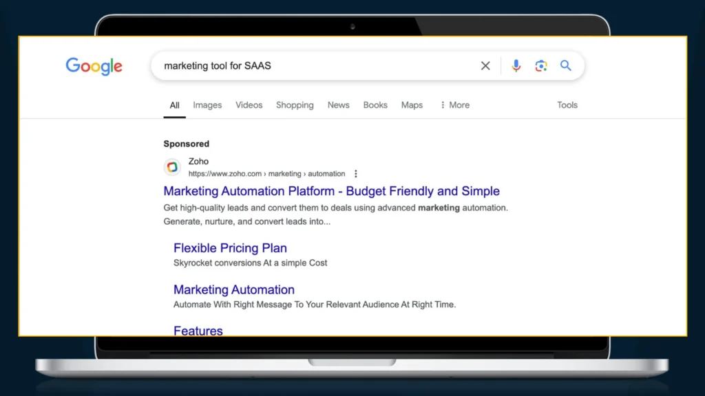Image resolution: width=705 pixels, height=396 pixels.
Task: Expand the More search filters menu
Action: click(x=454, y=105)
